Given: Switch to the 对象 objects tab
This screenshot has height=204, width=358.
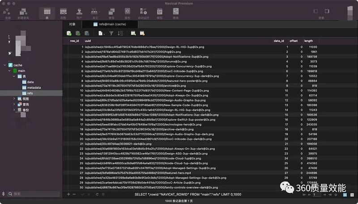Looking at the screenshot, I should click(x=72, y=24).
